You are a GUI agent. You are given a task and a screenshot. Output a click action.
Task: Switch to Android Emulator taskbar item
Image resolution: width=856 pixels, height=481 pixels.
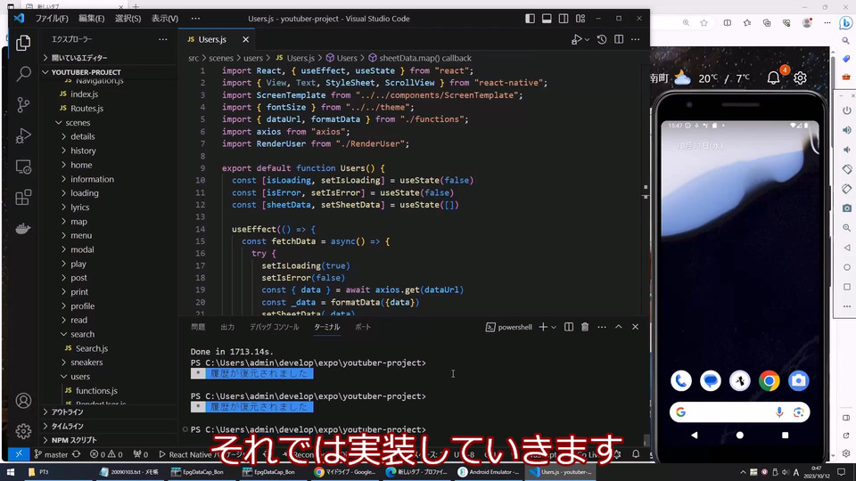[489, 472]
